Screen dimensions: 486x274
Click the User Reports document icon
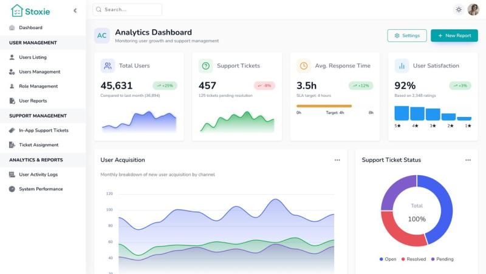click(12, 101)
